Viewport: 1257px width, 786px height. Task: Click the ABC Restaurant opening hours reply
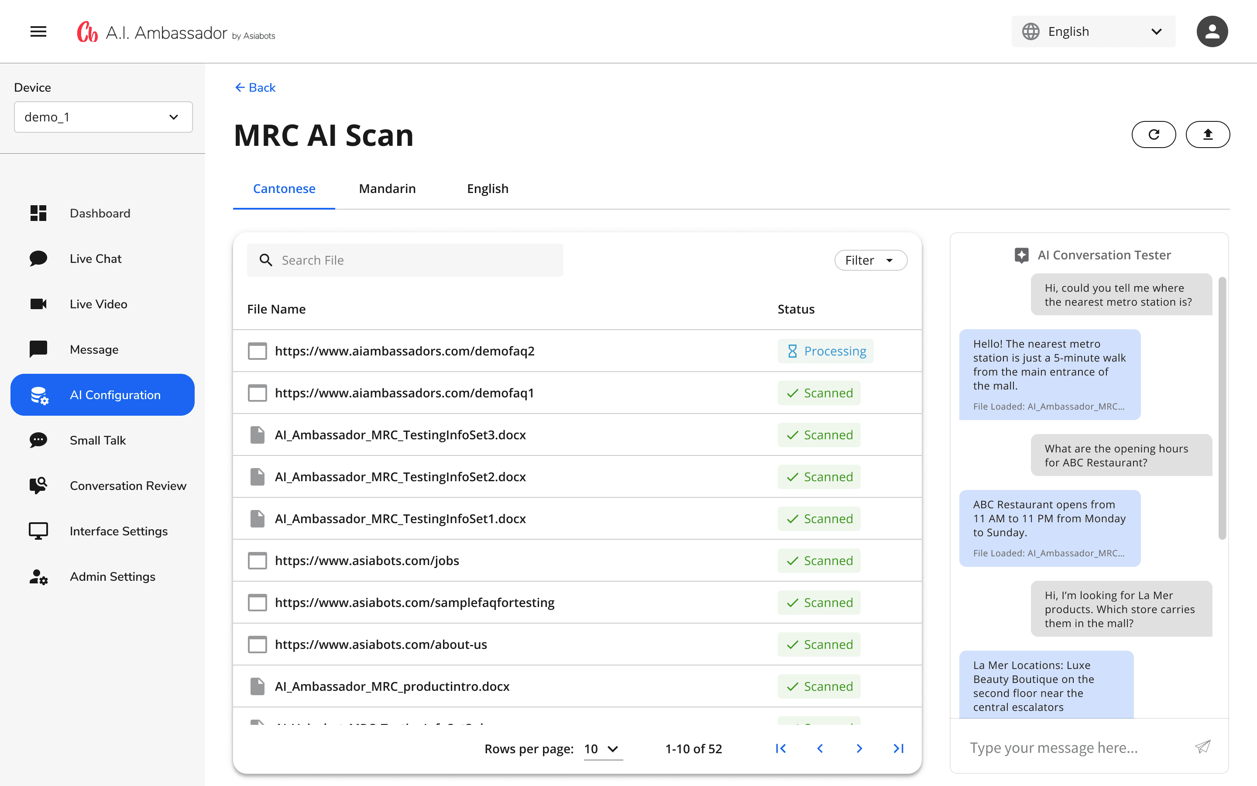click(x=1050, y=527)
